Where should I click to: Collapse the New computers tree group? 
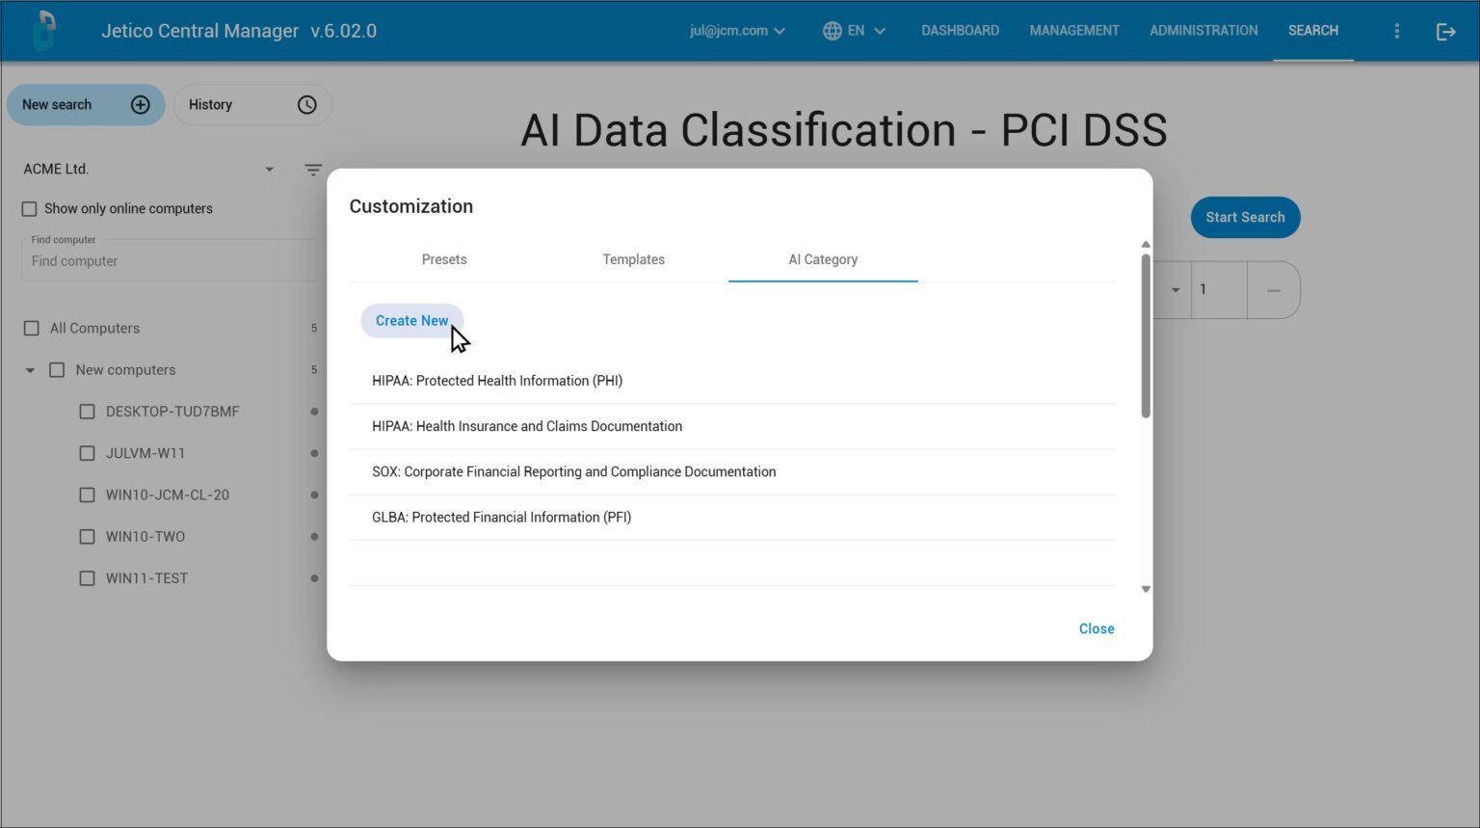click(30, 370)
